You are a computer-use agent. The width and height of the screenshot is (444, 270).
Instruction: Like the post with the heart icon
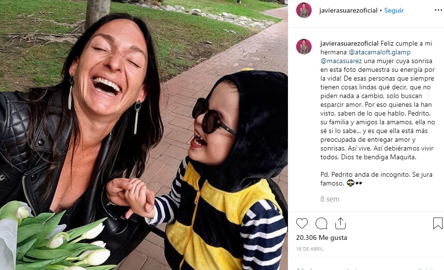coord(302,223)
